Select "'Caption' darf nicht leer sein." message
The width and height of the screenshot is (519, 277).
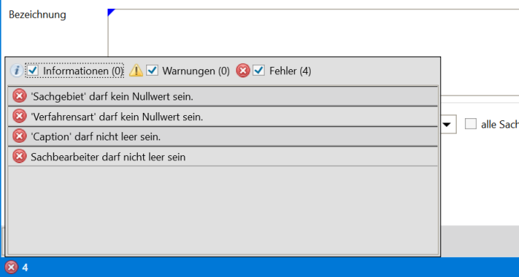point(222,136)
